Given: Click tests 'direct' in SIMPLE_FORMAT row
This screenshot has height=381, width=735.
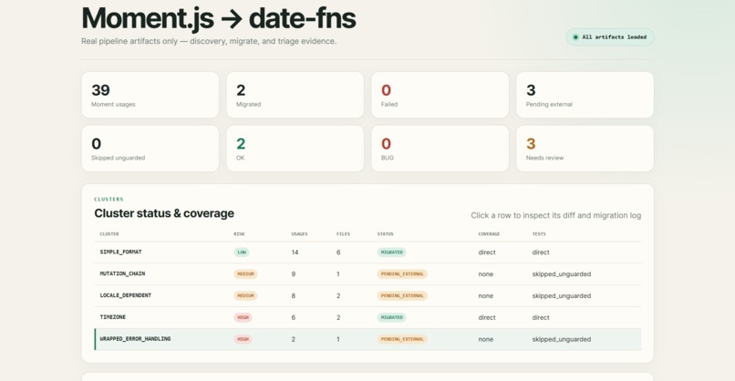Looking at the screenshot, I should 541,252.
